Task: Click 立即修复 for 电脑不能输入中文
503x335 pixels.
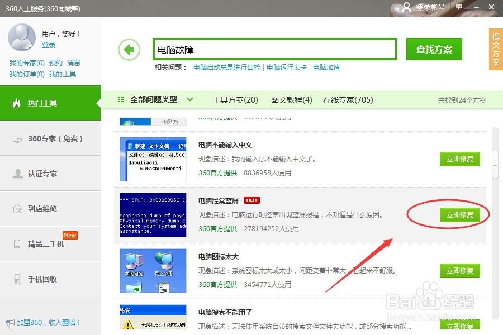Action: click(x=460, y=159)
